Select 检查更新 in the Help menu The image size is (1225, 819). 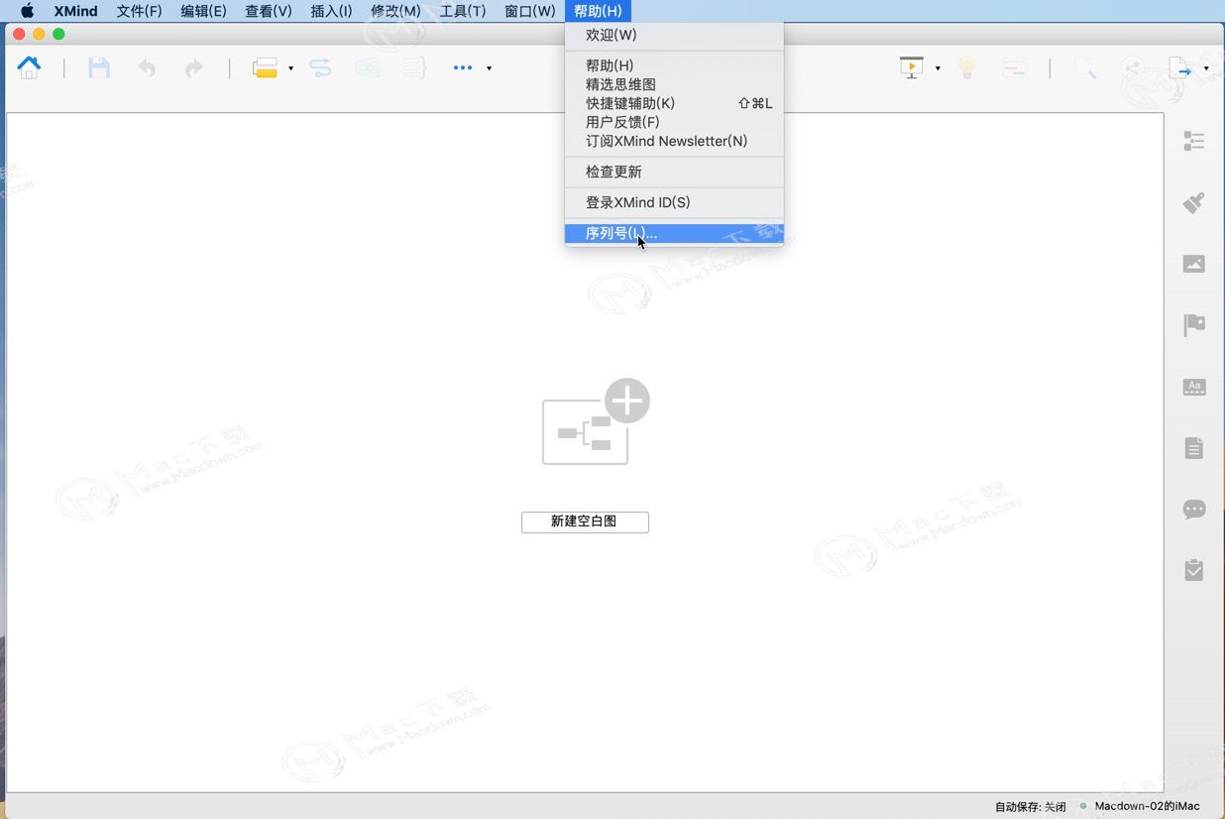pyautogui.click(x=674, y=172)
